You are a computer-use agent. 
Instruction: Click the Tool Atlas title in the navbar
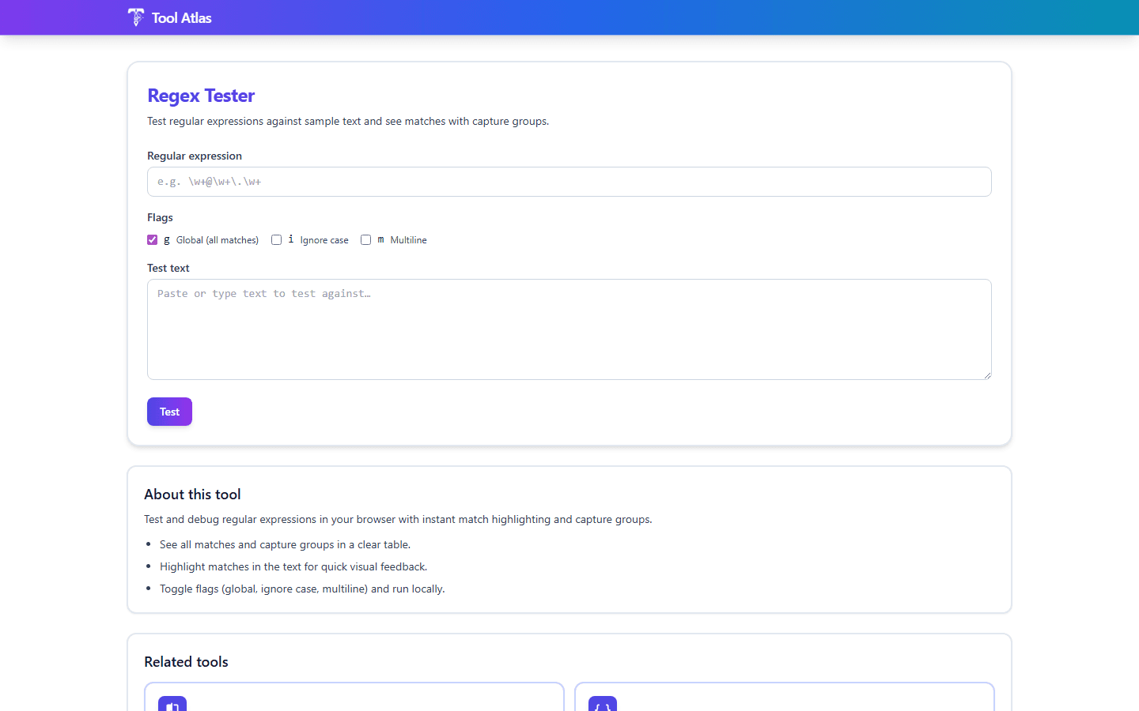click(x=180, y=17)
